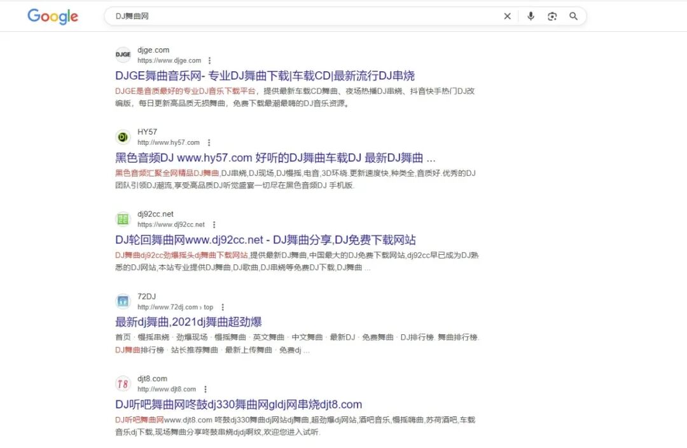Open more options for djge.com result

click(x=209, y=60)
